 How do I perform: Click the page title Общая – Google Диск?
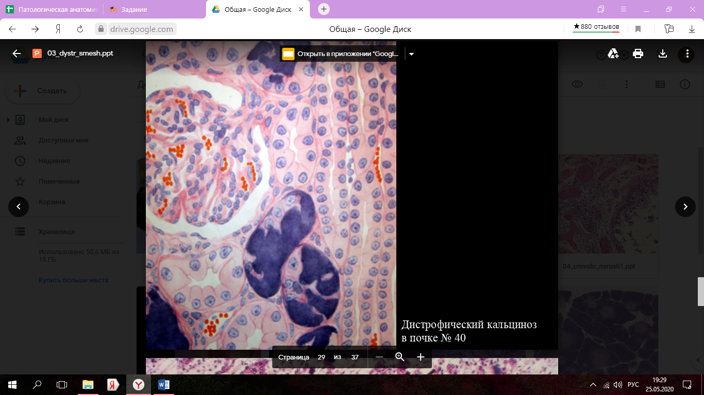[371, 29]
